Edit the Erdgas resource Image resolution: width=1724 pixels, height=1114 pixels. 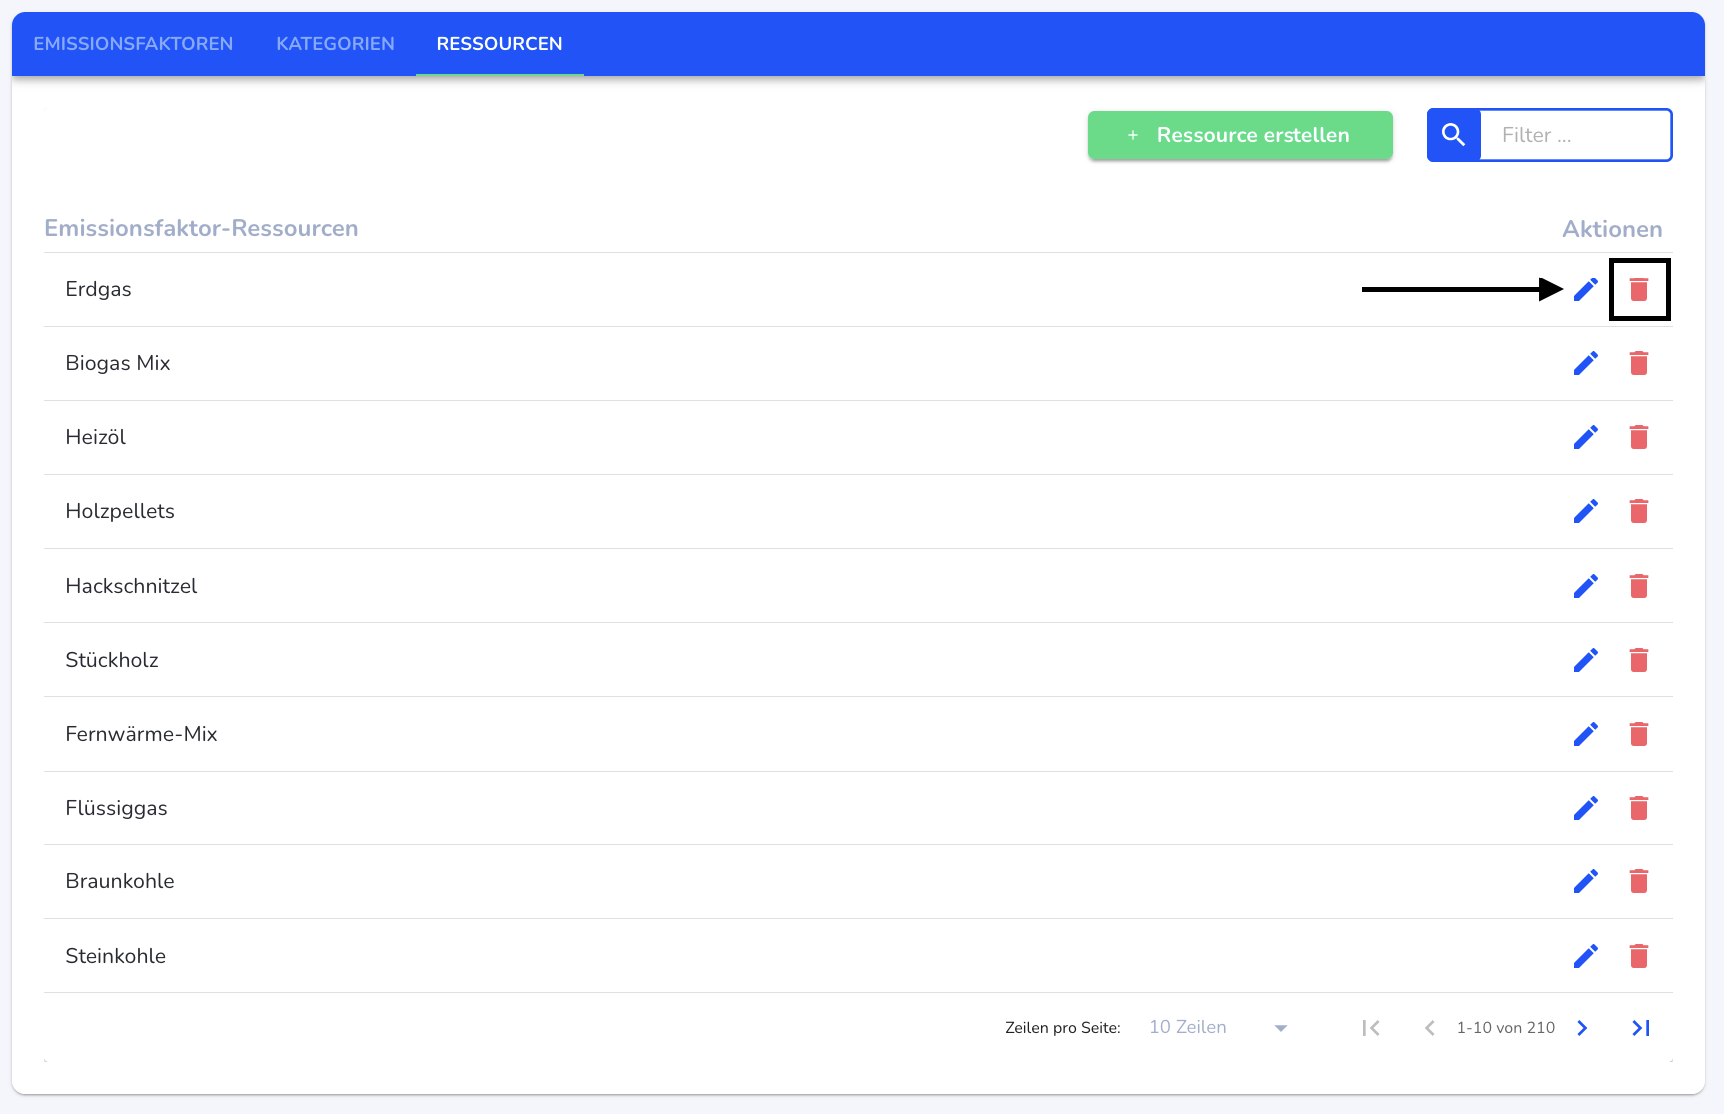pyautogui.click(x=1586, y=289)
